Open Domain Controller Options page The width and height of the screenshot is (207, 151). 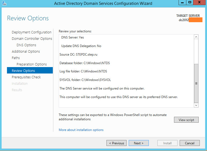(32, 38)
